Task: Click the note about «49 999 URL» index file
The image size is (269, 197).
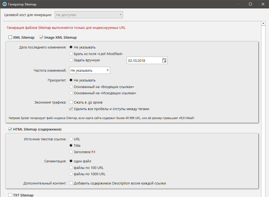Action: point(102,118)
